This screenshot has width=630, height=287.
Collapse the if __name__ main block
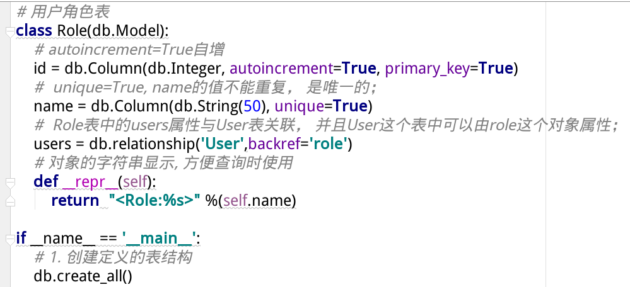coord(11,239)
